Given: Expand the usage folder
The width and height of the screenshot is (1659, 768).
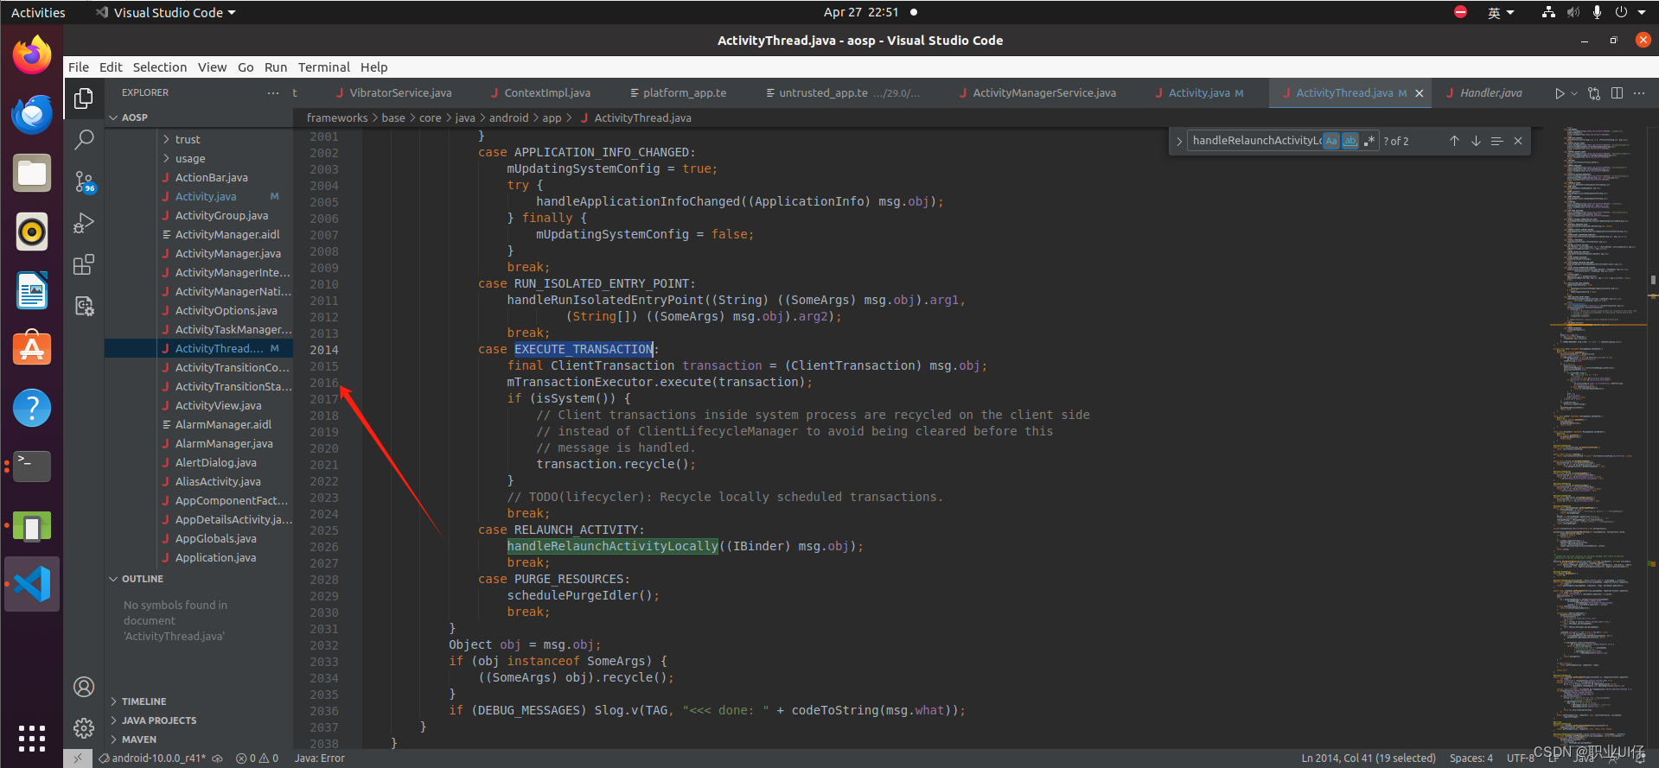Looking at the screenshot, I should 190,158.
